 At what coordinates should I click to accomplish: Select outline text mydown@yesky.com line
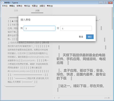(x=28, y=57)
